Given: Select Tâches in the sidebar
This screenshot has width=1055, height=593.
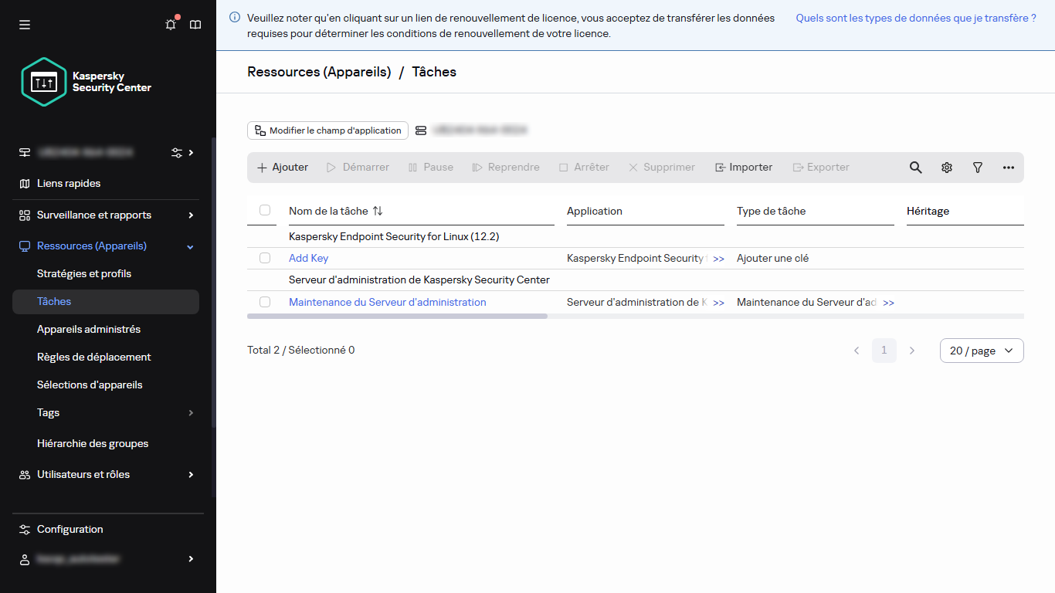Looking at the screenshot, I should pos(106,302).
